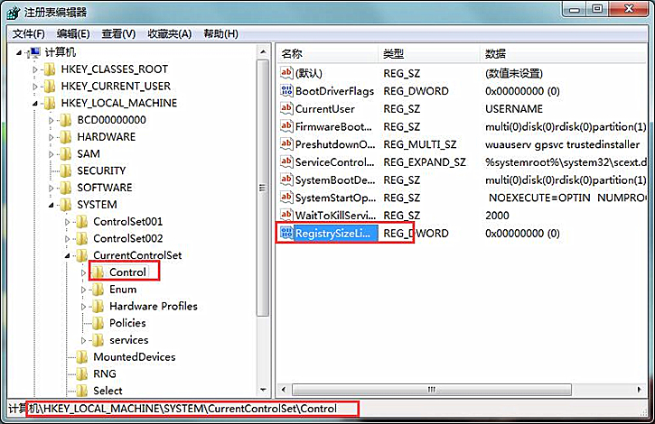Select the services key in tree

point(128,340)
